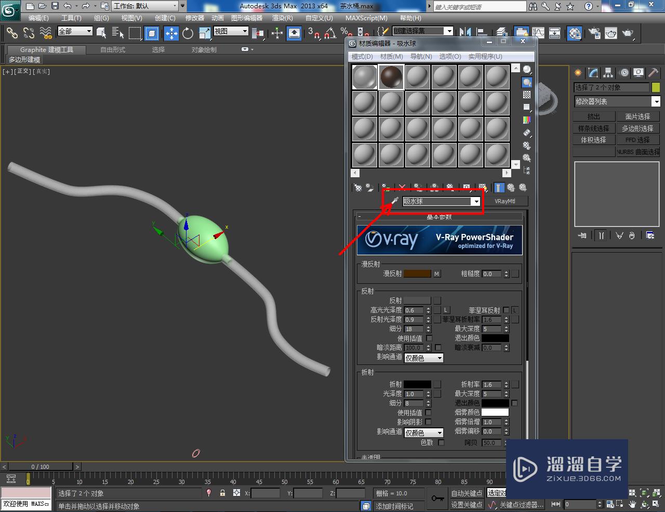Click the Get Material icon
This screenshot has width=665, height=512.
tap(357, 187)
